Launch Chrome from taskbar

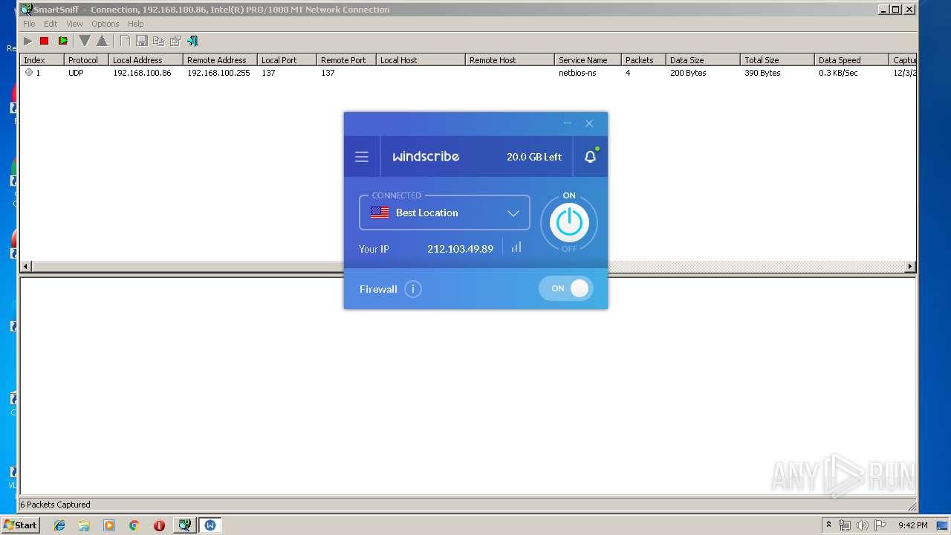134,525
